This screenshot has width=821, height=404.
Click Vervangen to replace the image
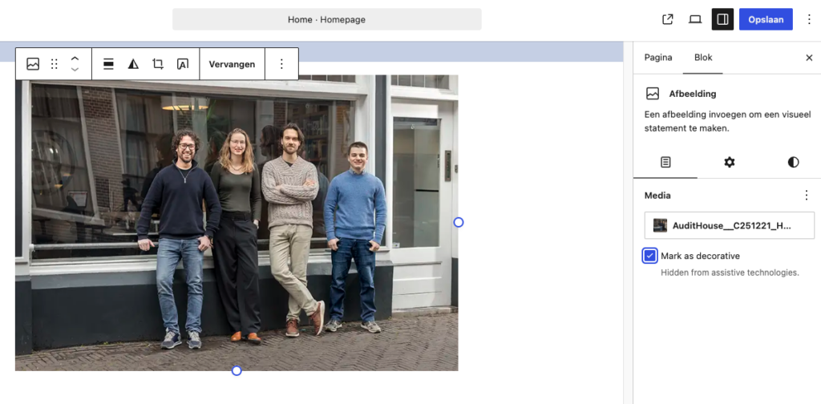click(232, 64)
